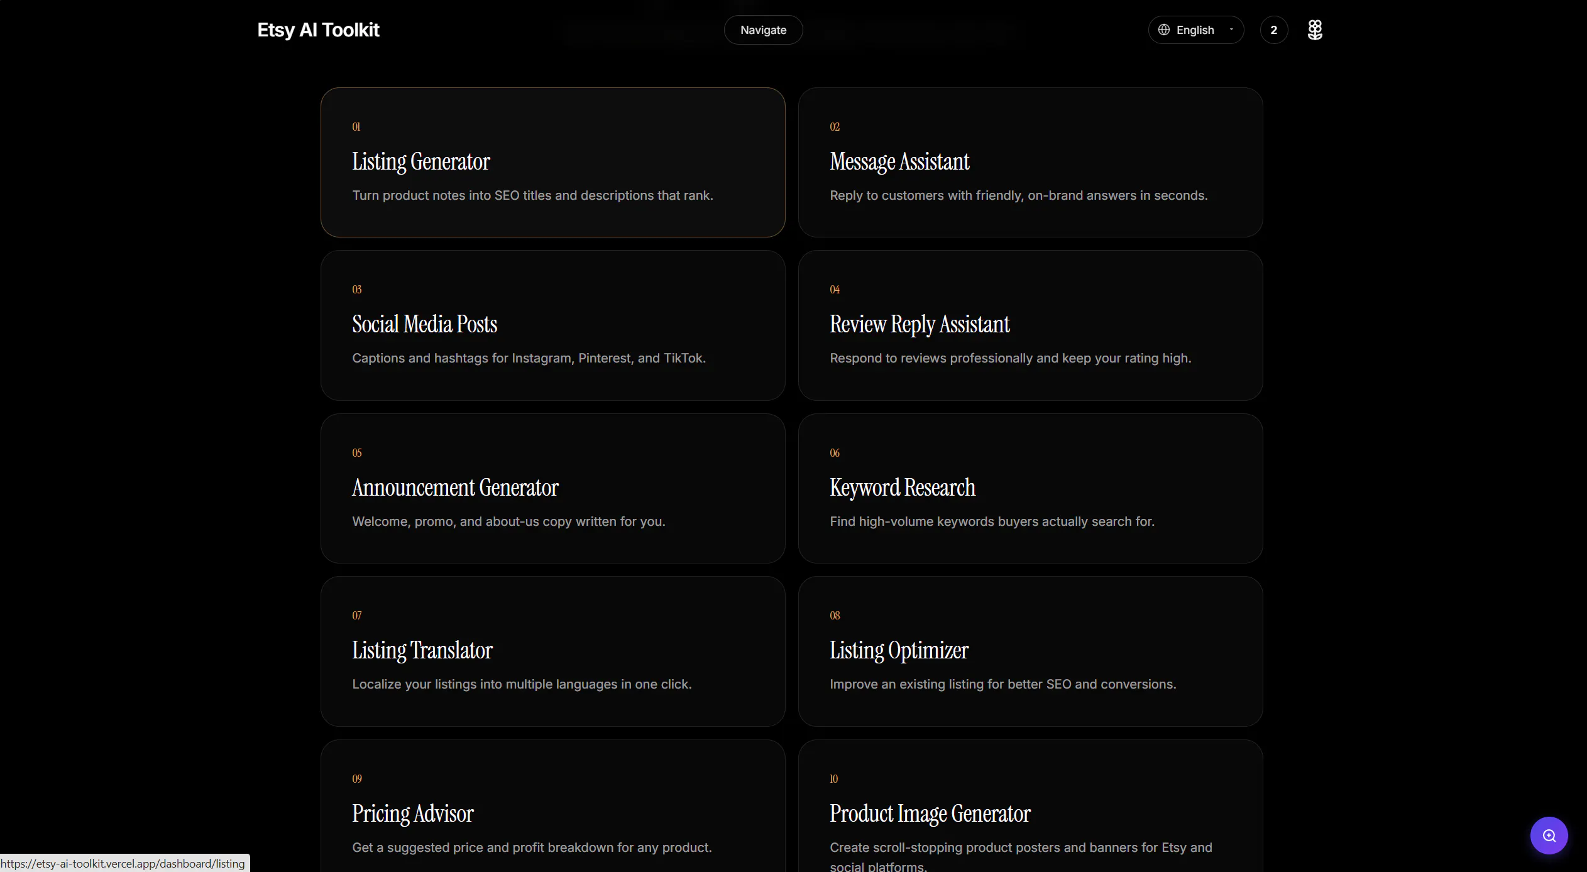Click the number label 02

835,127
